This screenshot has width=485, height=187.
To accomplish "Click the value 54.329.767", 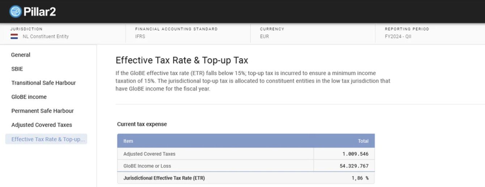I will click(354, 166).
